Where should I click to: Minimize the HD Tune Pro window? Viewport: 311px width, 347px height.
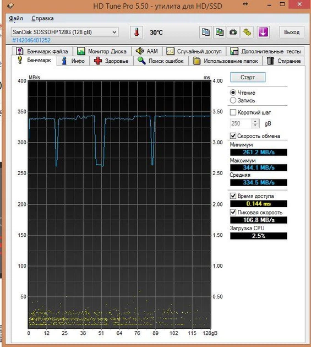click(269, 4)
